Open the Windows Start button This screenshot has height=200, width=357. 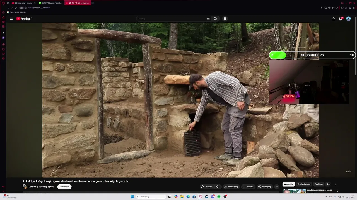[132, 197]
